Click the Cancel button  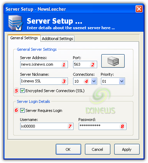(98, 149)
